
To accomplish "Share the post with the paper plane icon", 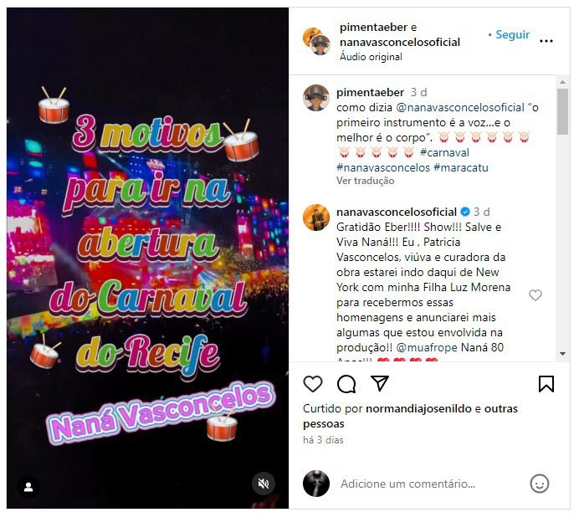I will click(380, 383).
